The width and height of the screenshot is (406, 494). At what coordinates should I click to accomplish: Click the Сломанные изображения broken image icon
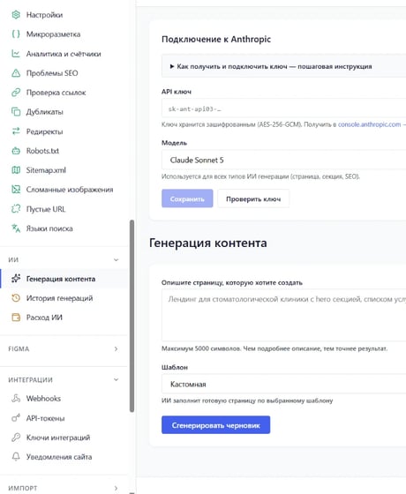[16, 190]
